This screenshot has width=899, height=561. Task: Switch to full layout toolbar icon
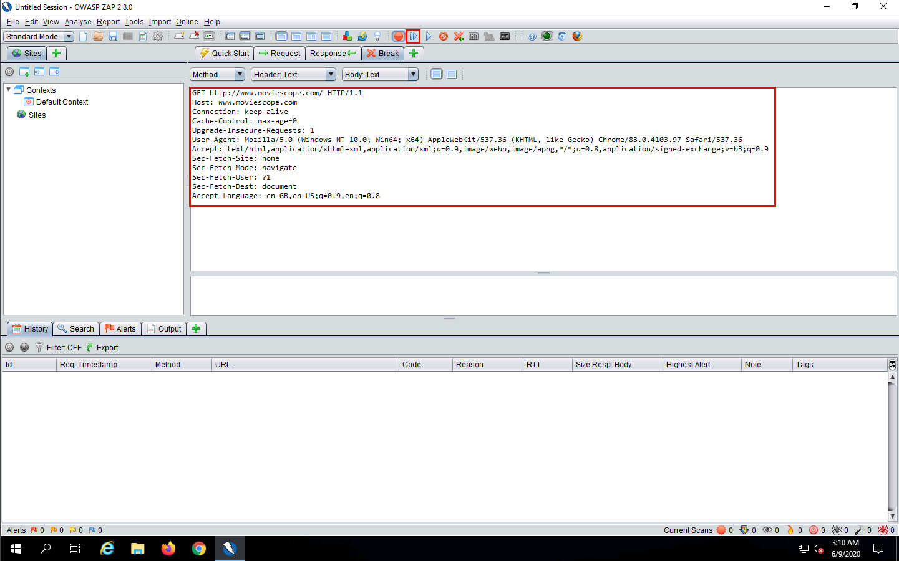click(x=260, y=36)
